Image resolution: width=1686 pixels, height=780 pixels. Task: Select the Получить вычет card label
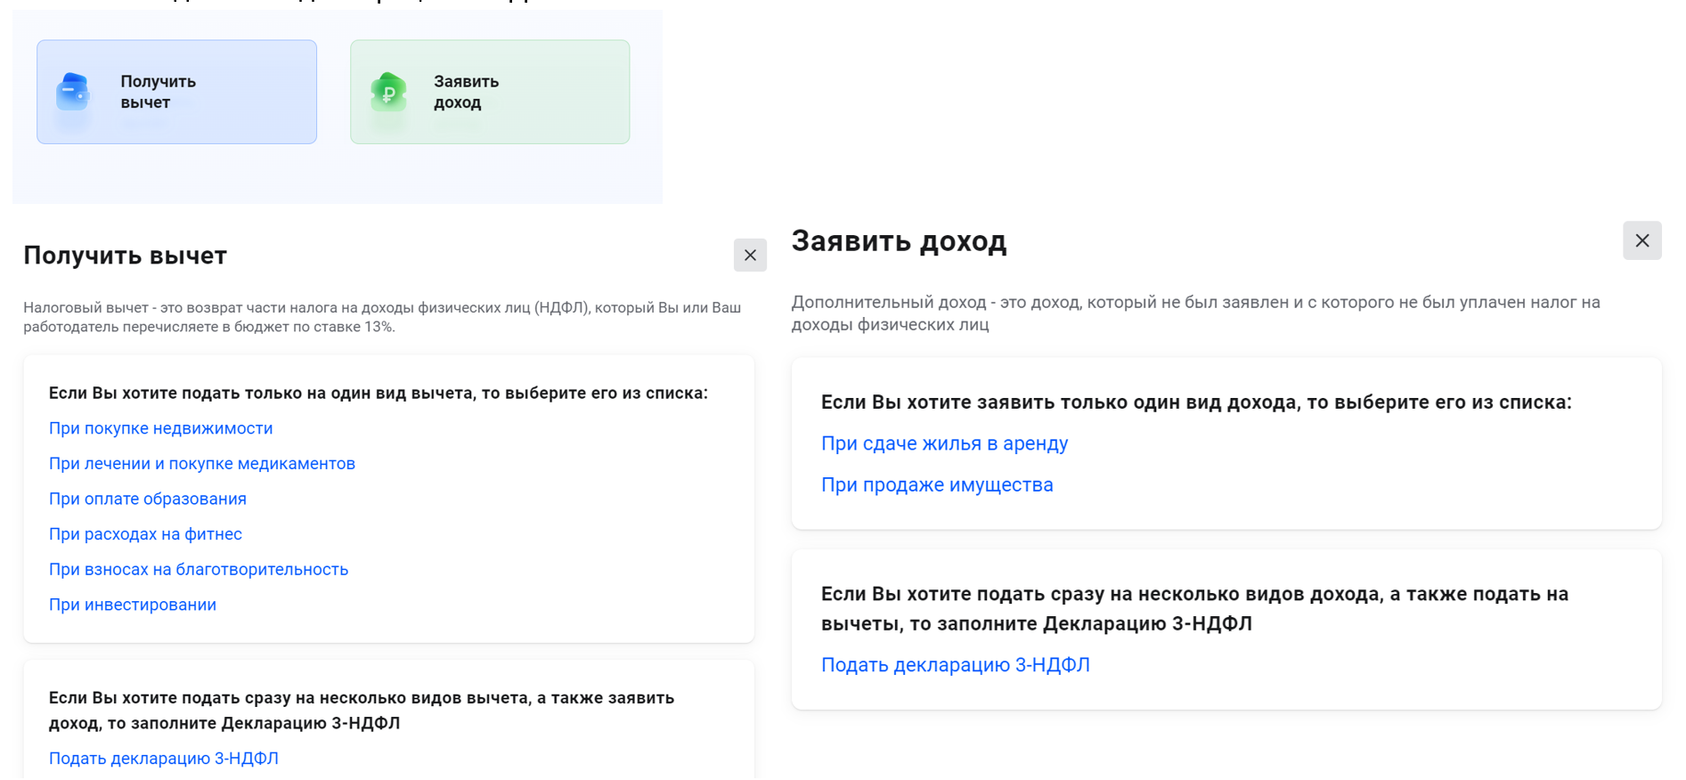pyautogui.click(x=158, y=92)
